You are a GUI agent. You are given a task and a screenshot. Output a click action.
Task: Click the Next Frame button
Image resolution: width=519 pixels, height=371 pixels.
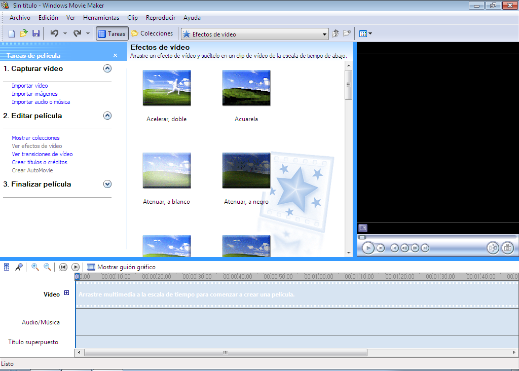(x=415, y=248)
